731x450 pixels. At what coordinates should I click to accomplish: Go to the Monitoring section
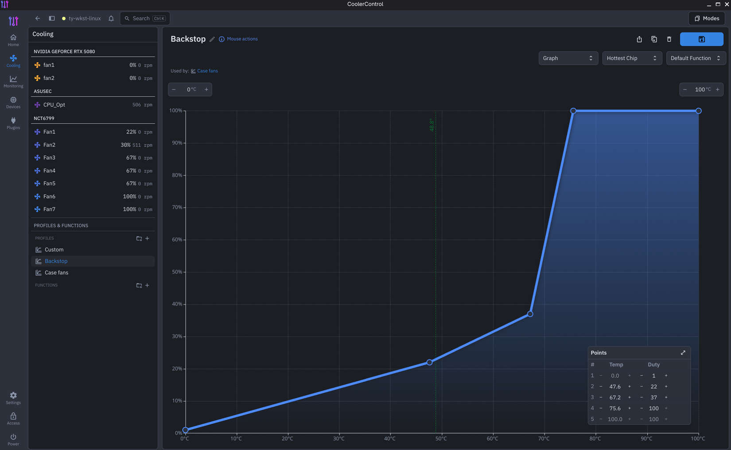coord(13,82)
